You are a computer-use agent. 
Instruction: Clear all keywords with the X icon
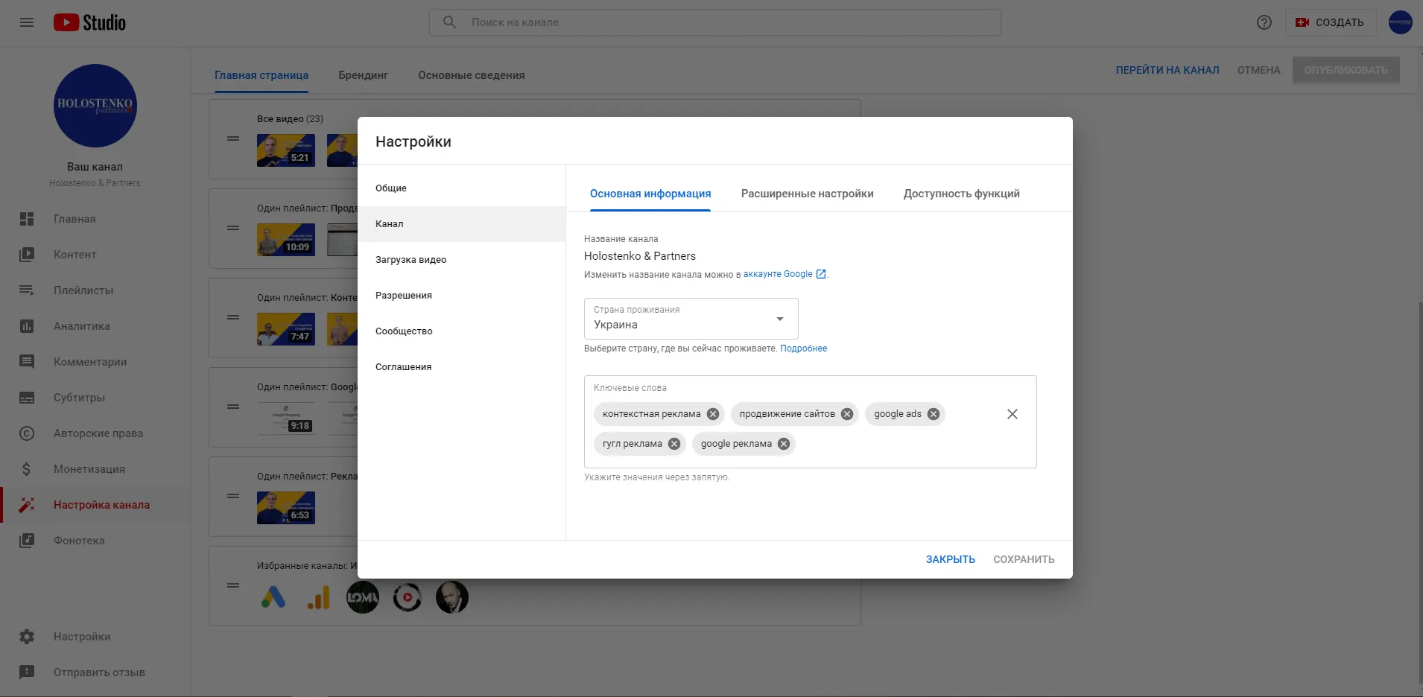tap(1012, 414)
